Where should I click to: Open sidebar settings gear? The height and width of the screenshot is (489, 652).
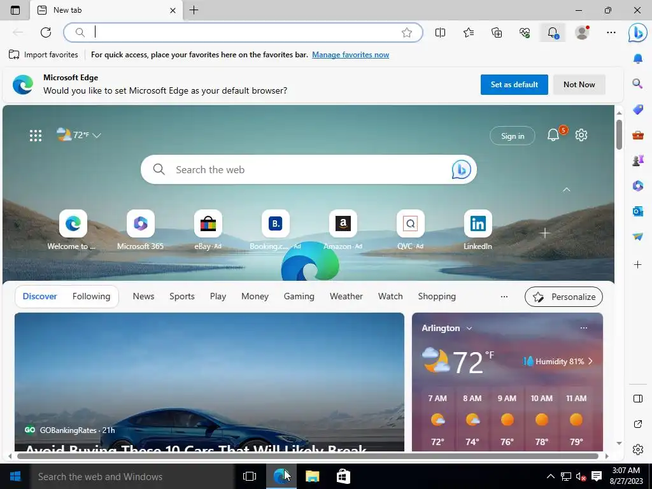pos(638,450)
